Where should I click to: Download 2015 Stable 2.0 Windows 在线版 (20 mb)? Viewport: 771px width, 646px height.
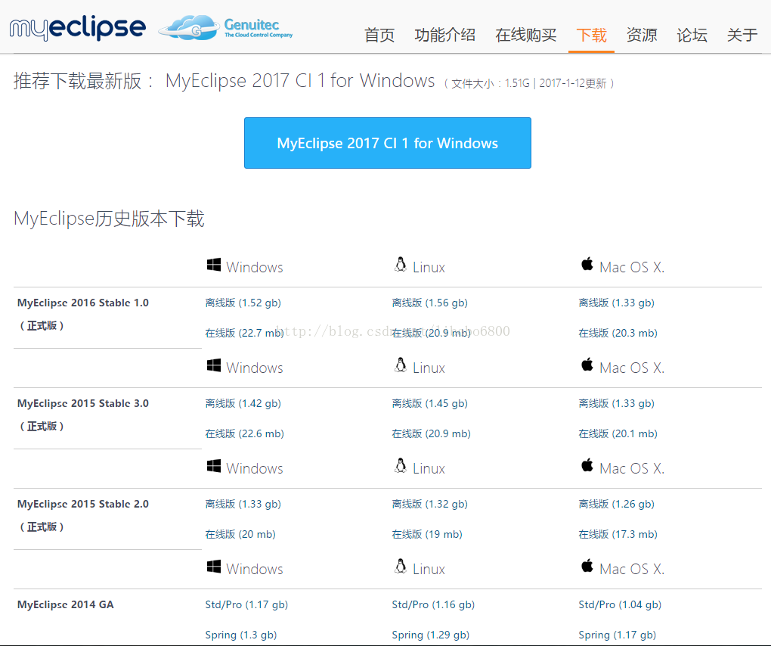click(x=240, y=534)
